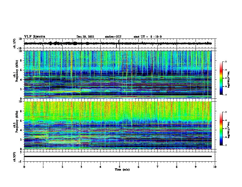Viewport: 242px width, 187px height.
Task: Select the date label "Dec. 20, 2022"
Action: click(85, 37)
